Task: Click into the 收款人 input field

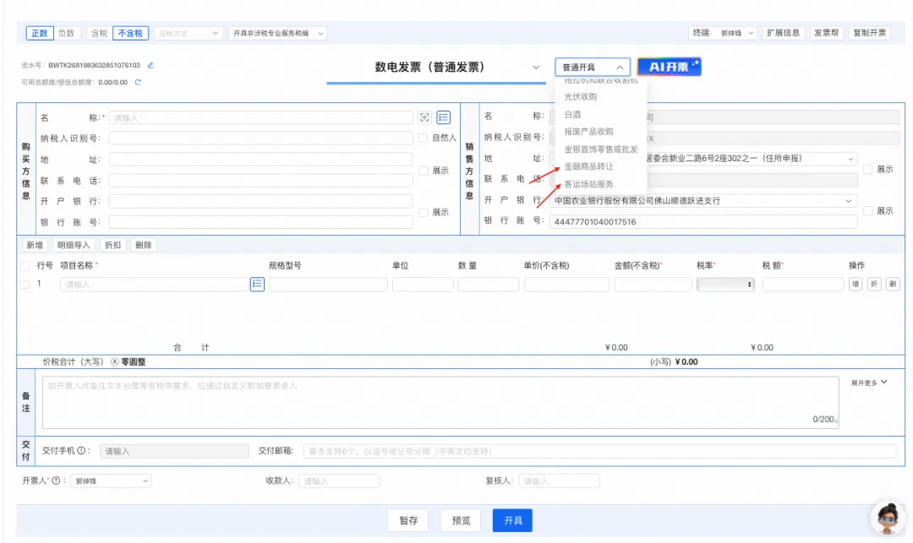Action: pyautogui.click(x=339, y=481)
